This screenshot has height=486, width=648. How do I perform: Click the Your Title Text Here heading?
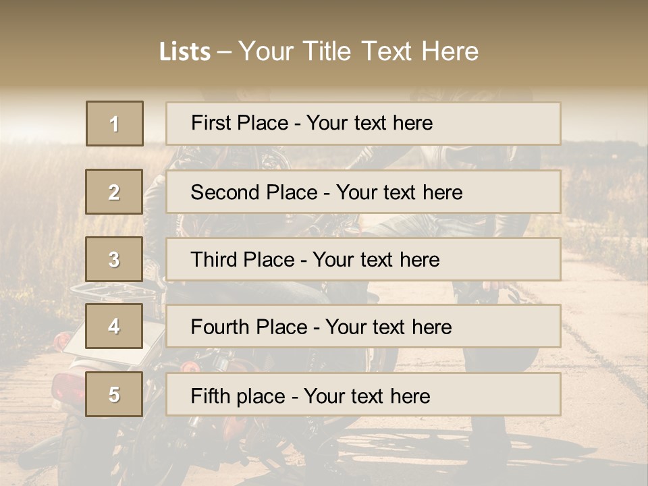point(358,52)
